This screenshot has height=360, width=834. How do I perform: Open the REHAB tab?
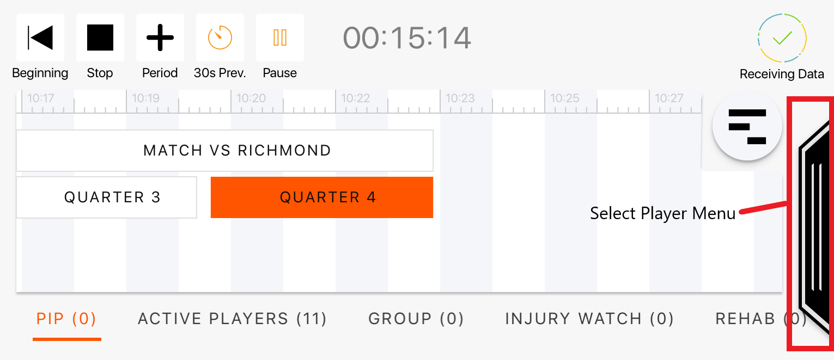[x=760, y=319]
